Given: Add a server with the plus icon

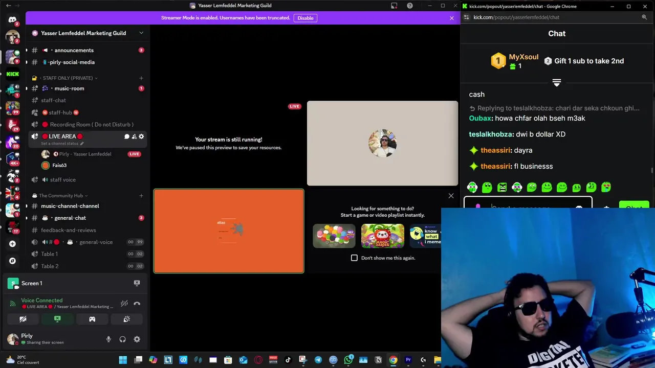Looking at the screenshot, I should (x=12, y=244).
